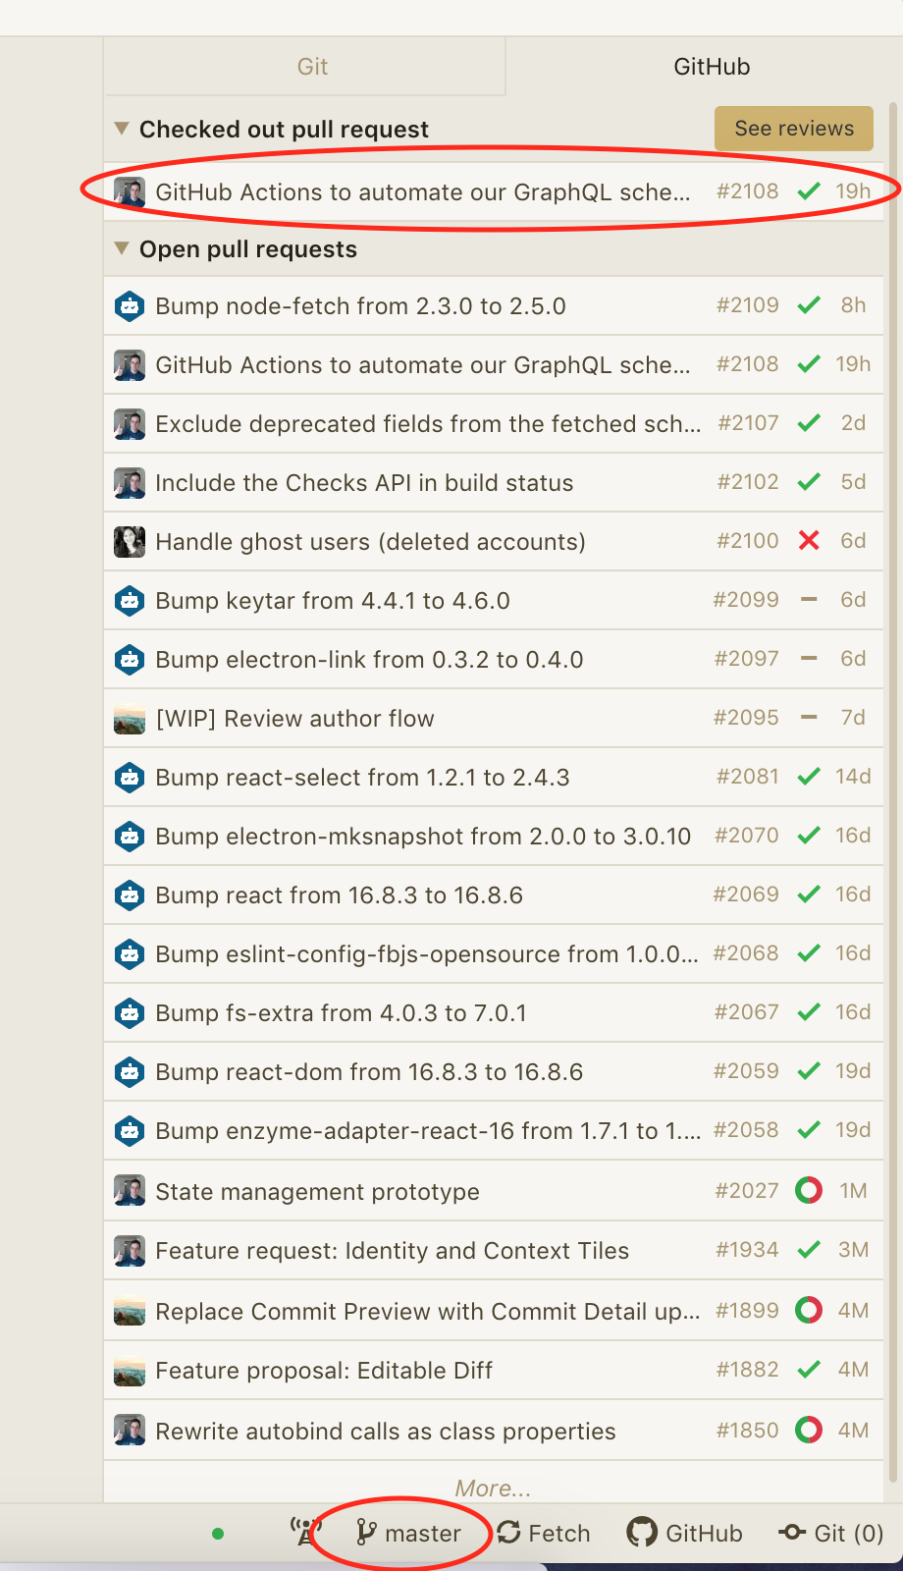Viewport: 903px width, 1571px height.
Task: Click pending status dash on #2097
Action: click(809, 659)
